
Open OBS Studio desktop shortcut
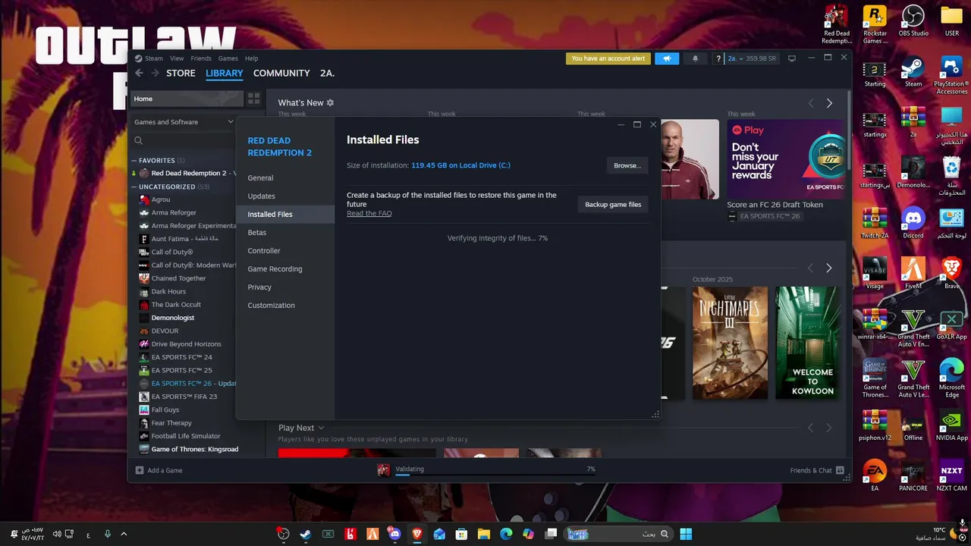[x=913, y=21]
